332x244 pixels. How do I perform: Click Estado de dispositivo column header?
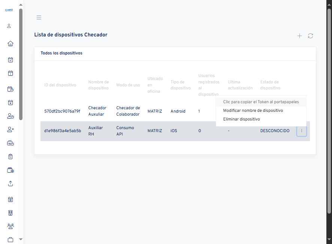click(x=270, y=85)
